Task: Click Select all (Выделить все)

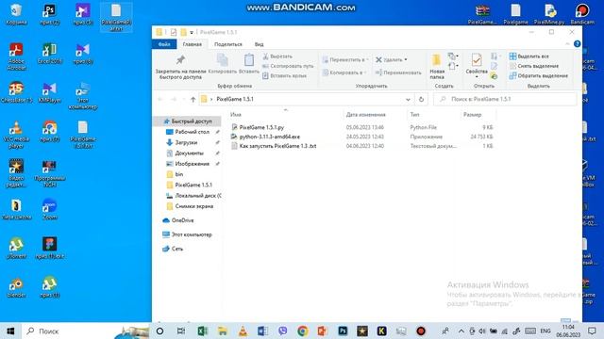Action: tap(528, 56)
